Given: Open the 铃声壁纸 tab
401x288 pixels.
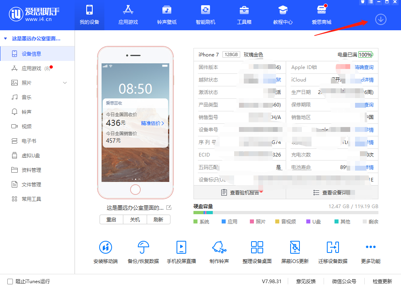Looking at the screenshot, I should [x=167, y=15].
